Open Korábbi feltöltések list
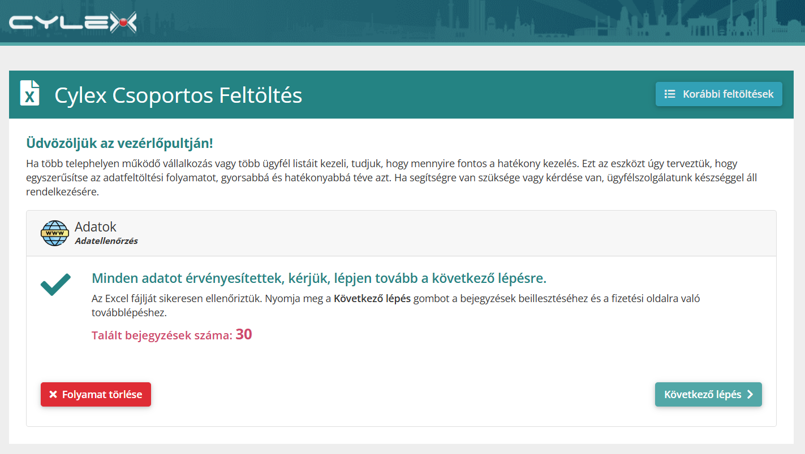805x454 pixels. pyautogui.click(x=719, y=94)
